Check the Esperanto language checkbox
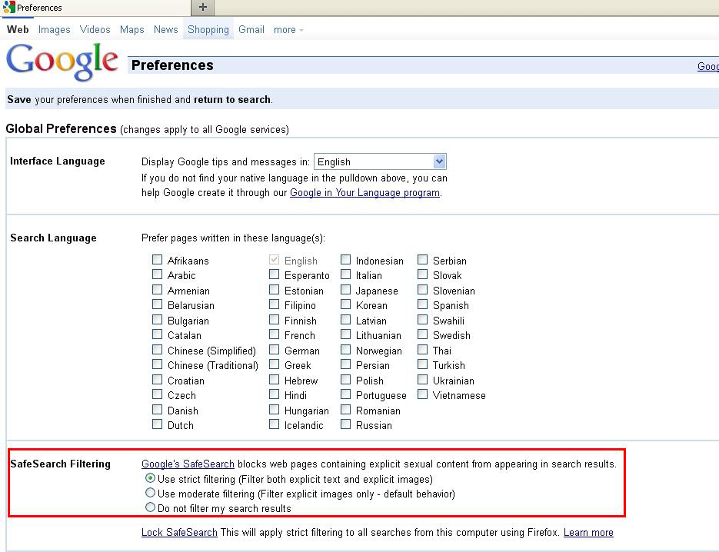The width and height of the screenshot is (719, 552). coord(275,274)
